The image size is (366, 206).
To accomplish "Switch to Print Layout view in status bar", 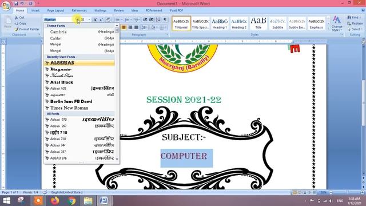I will pyautogui.click(x=295, y=192).
